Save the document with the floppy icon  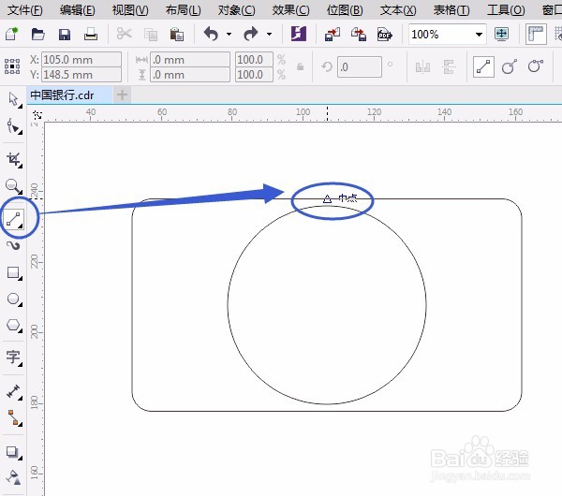[x=65, y=35]
